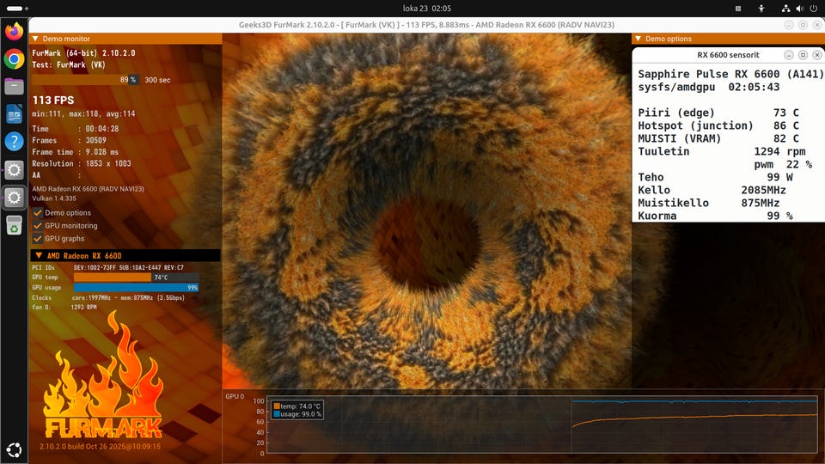The image size is (825, 464).
Task: Click the 'temp: 74.0 °C' graph legend
Action: 296,406
